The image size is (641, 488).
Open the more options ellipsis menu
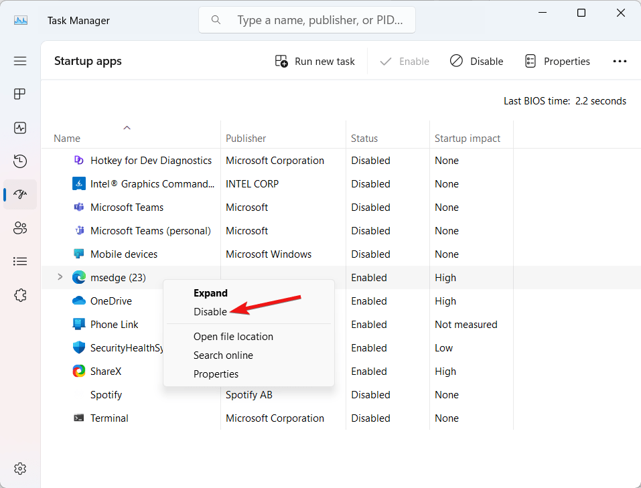[620, 62]
